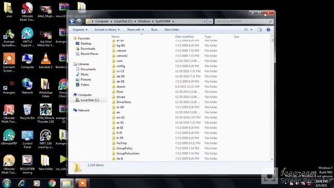Open view options dropdown arrow
This screenshot has width=334, height=188.
[252, 30]
